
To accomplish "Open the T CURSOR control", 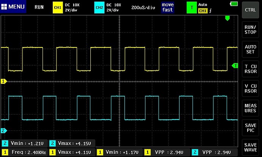I will (250, 69).
